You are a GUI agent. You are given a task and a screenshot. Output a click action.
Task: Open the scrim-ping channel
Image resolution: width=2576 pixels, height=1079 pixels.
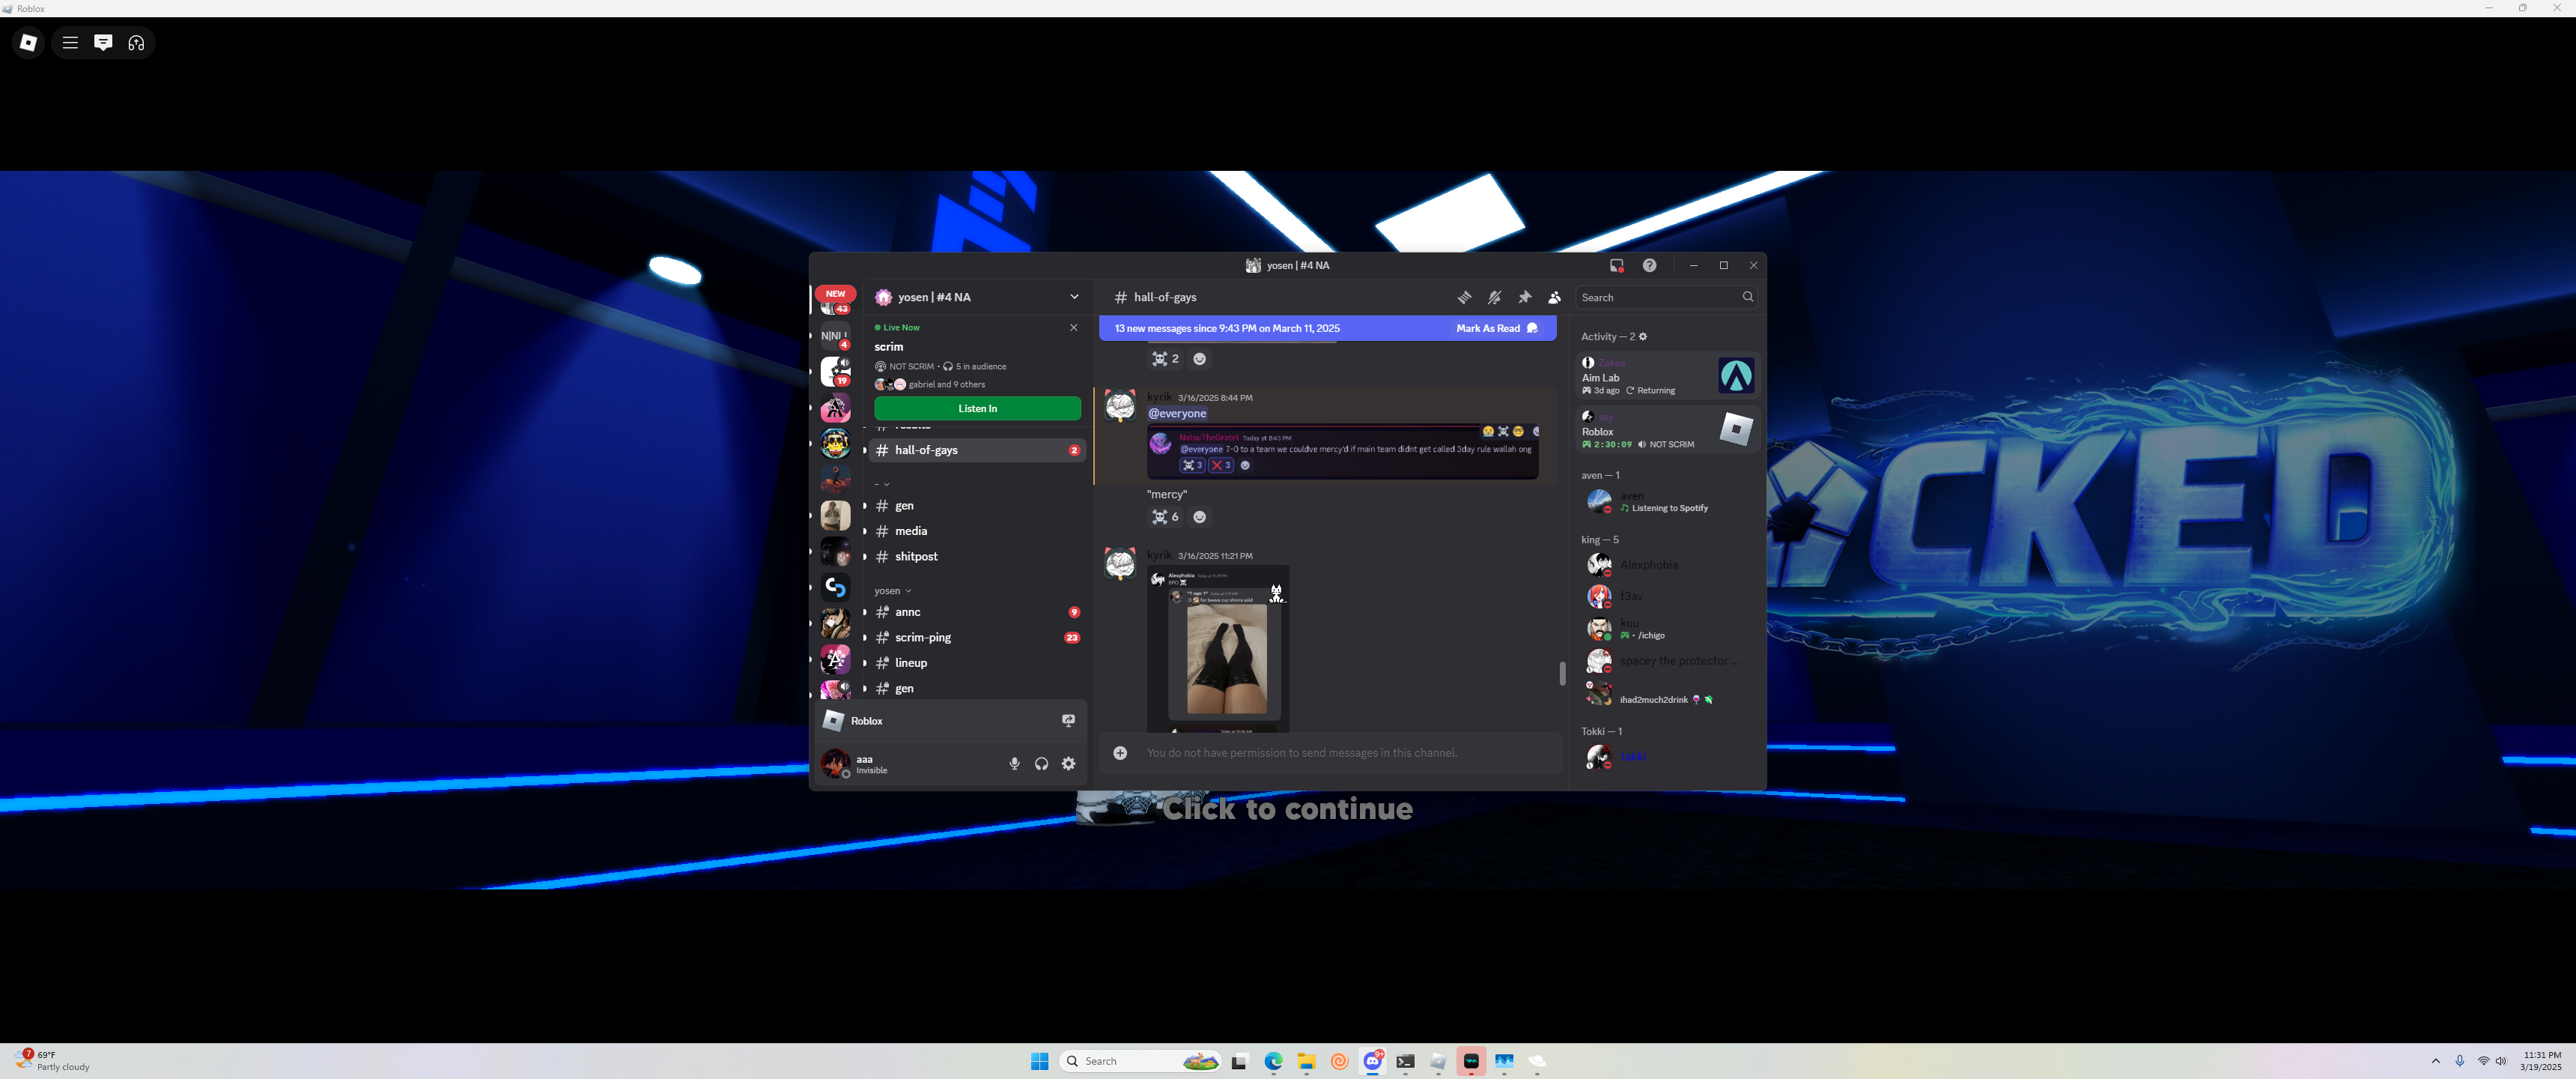pyautogui.click(x=923, y=638)
